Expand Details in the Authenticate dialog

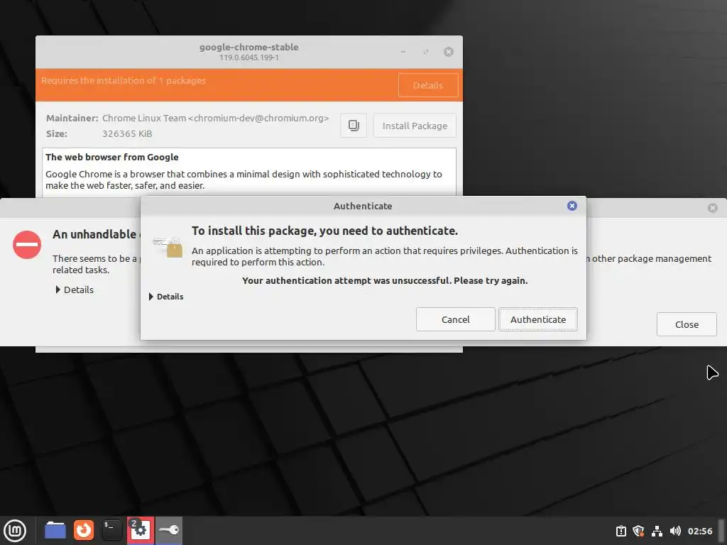166,297
